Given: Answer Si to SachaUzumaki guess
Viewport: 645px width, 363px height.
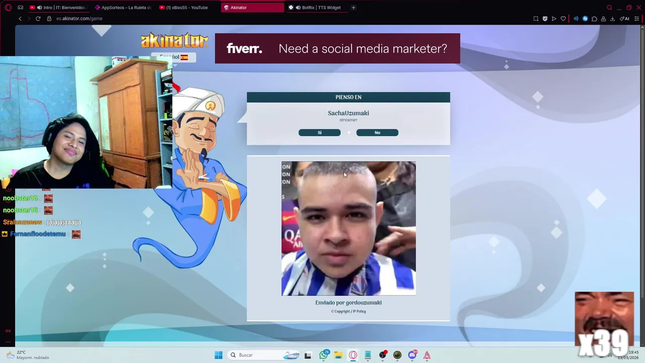Looking at the screenshot, I should click(319, 133).
